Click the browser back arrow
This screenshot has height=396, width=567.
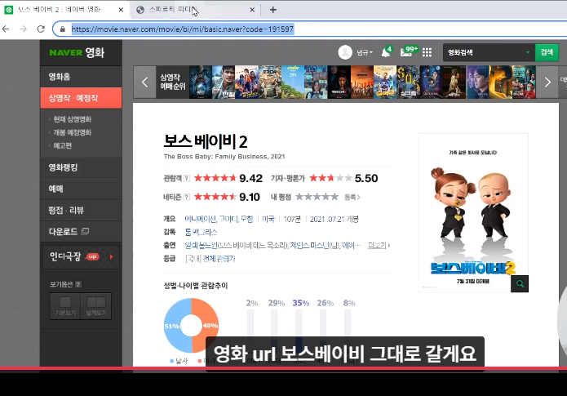point(6,29)
